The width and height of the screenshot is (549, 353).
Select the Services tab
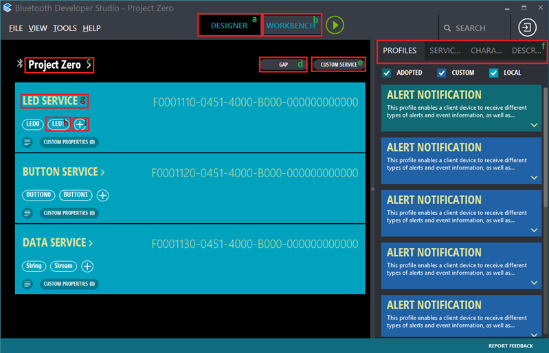coord(445,51)
